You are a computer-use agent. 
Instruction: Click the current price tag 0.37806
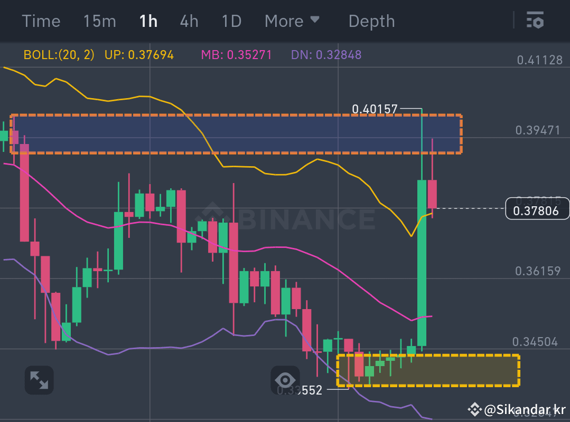(x=537, y=208)
